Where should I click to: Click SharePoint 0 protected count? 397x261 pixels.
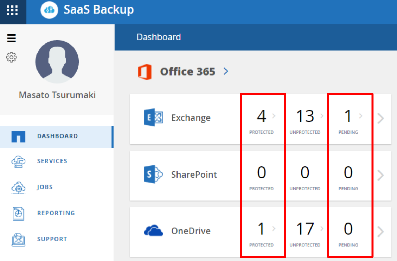[261, 173]
